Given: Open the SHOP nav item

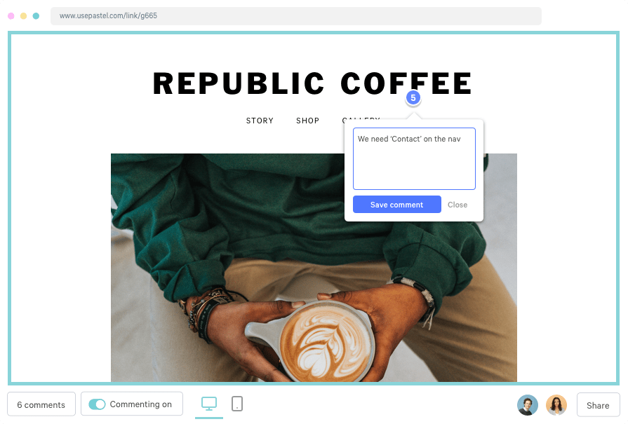Looking at the screenshot, I should [x=307, y=121].
